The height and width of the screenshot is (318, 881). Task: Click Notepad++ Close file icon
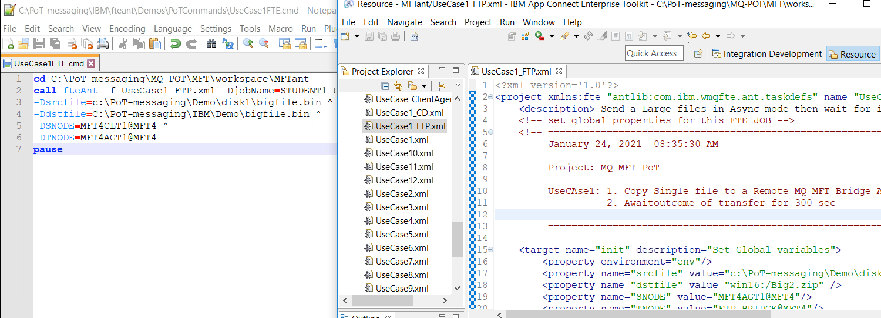coord(72,43)
